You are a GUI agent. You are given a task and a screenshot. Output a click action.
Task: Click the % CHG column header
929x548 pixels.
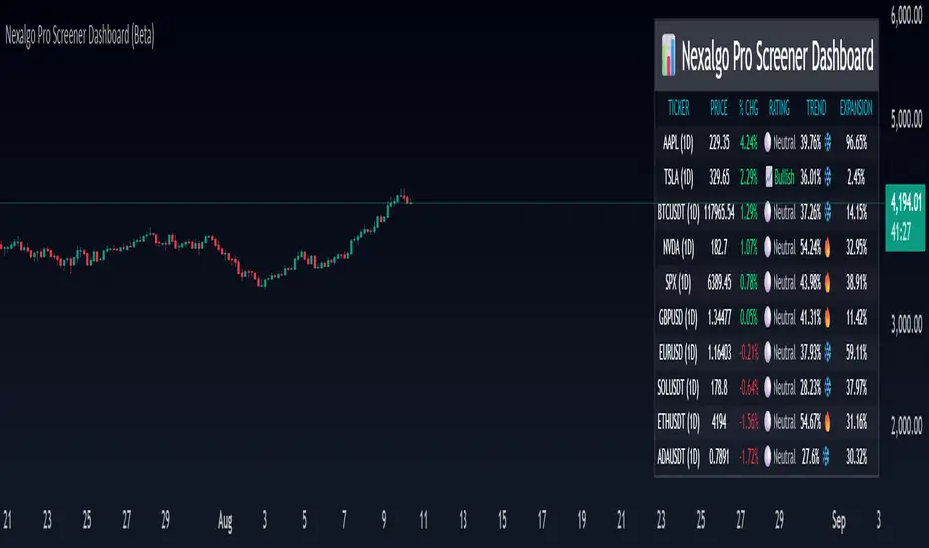tap(749, 108)
